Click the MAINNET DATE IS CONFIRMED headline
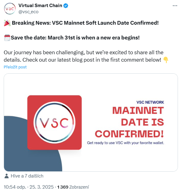The height and width of the screenshot is (192, 181). [129, 122]
